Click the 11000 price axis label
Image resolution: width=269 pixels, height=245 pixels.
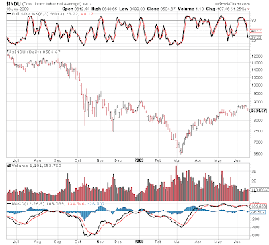point(257,70)
